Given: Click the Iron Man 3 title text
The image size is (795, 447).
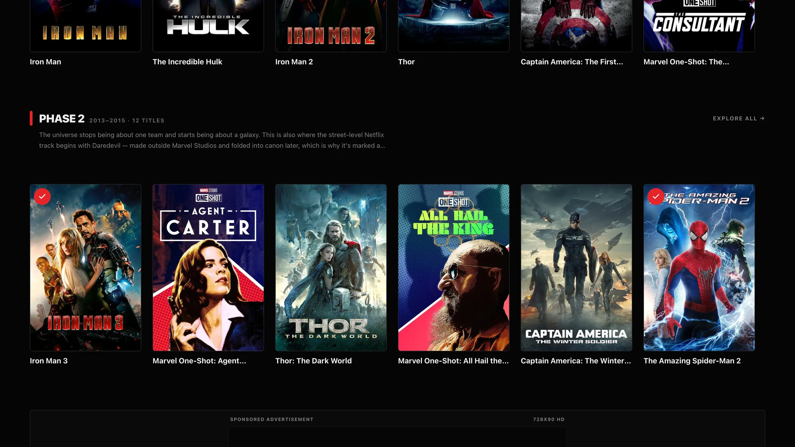Looking at the screenshot, I should (49, 361).
